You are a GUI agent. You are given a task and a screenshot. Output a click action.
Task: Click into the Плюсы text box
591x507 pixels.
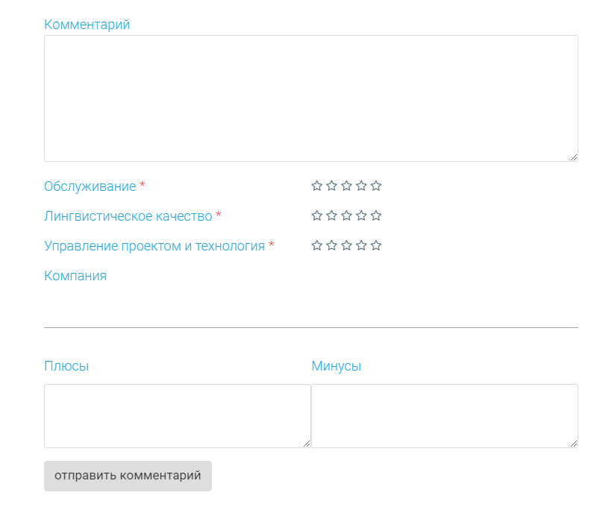[177, 415]
